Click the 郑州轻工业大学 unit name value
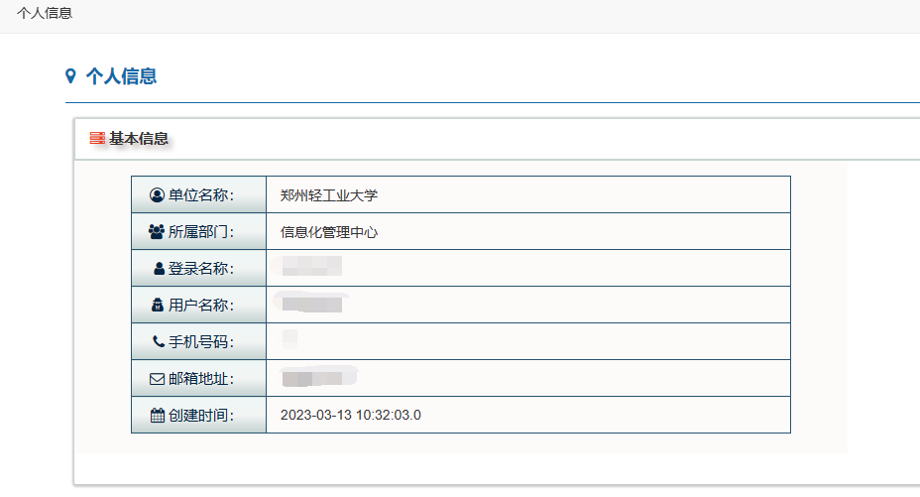 329,195
